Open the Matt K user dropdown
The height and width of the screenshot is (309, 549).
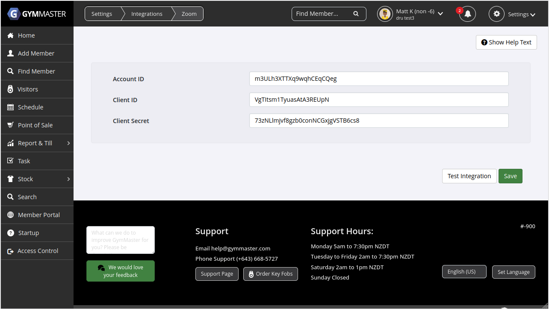440,14
